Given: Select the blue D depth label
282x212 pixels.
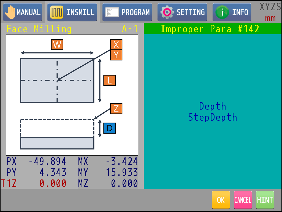Looking at the screenshot, I should 109,128.
